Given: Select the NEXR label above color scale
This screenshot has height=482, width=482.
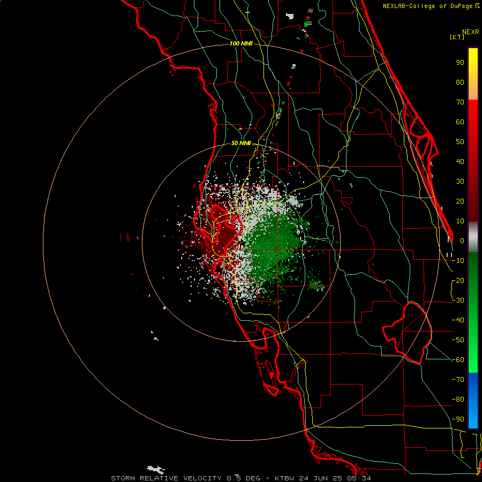Looking at the screenshot, I should (x=470, y=32).
